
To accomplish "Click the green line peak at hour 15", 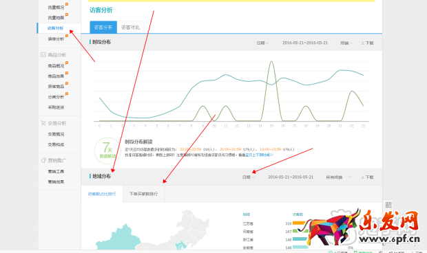I will click(271, 62).
